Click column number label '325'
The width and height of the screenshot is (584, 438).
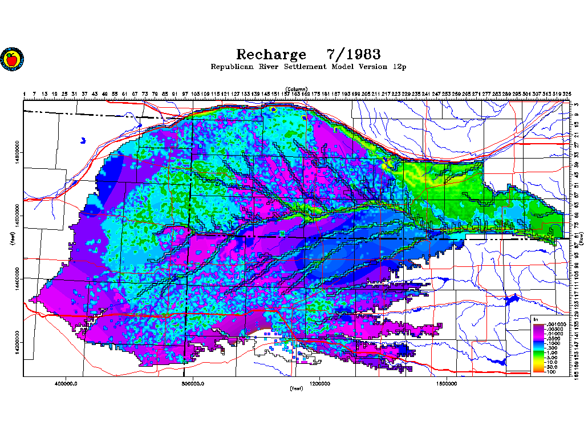[x=566, y=94]
